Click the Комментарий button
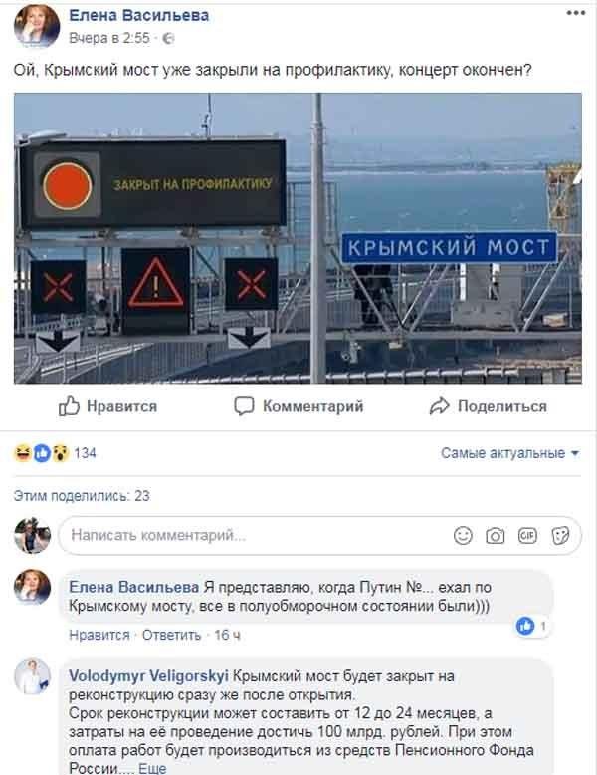597x775 pixels. [x=298, y=406]
